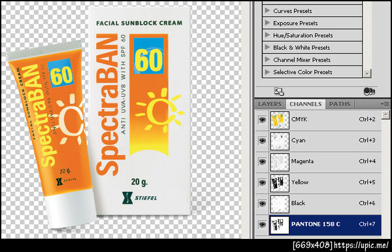Hide the PANTONE 158 C channel

[x=262, y=225]
